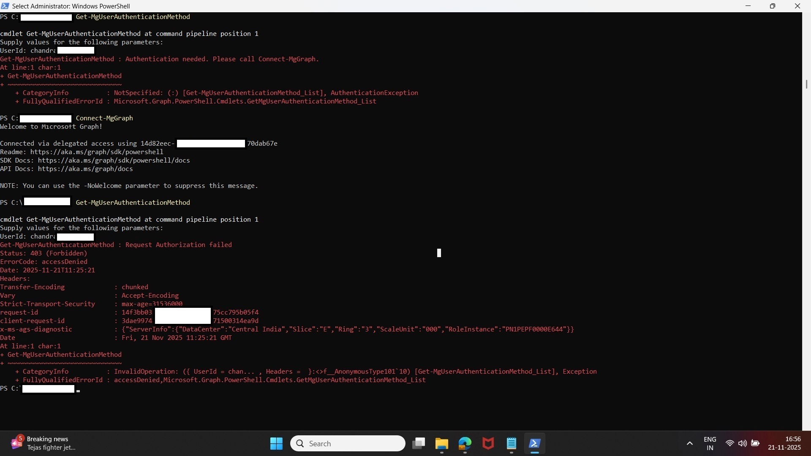Click the taskbar Search box

(x=348, y=443)
